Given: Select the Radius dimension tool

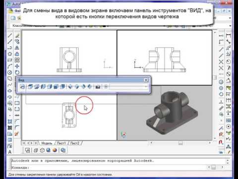Looking at the screenshot, I should coord(229,62).
